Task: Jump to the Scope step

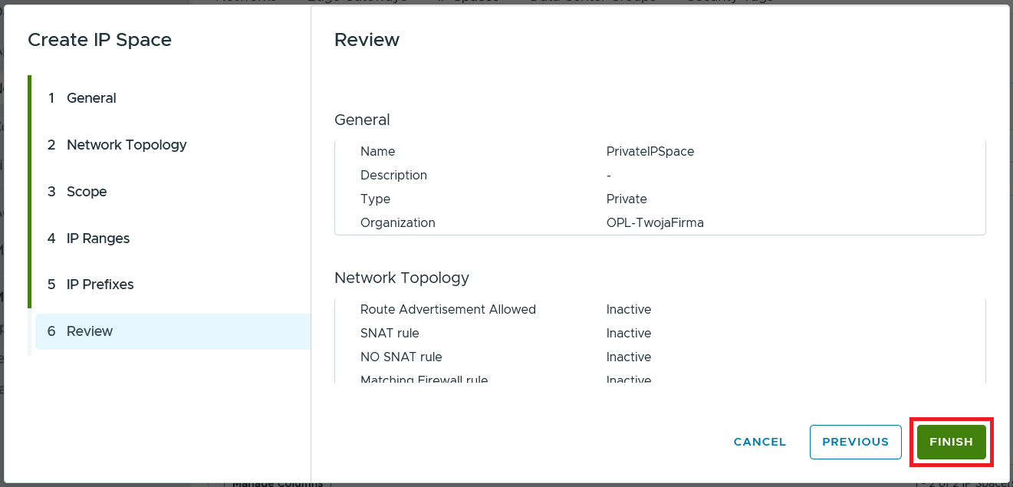Action: click(86, 192)
